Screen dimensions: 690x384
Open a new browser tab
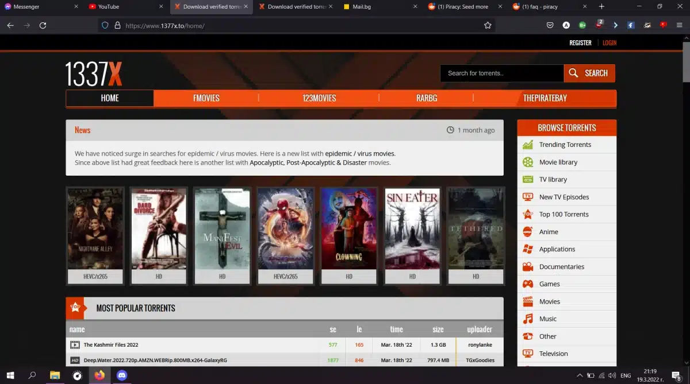coord(601,6)
